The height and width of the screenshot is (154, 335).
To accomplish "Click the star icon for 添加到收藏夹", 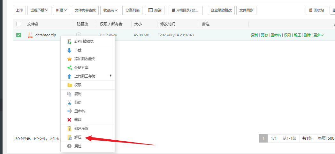I will coord(69,59).
